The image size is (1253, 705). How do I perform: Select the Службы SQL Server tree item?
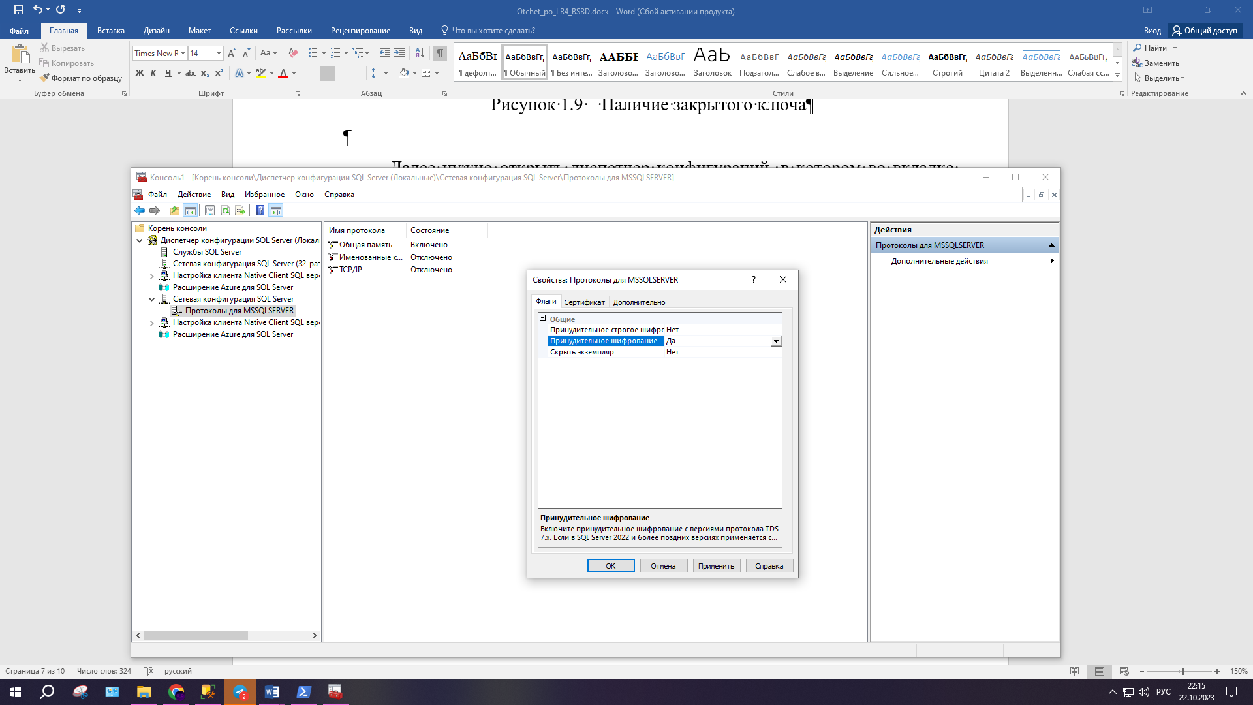pyautogui.click(x=207, y=252)
